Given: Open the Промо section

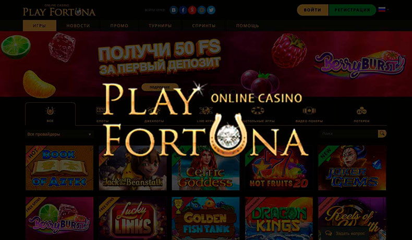Looking at the screenshot, I should [x=119, y=26].
